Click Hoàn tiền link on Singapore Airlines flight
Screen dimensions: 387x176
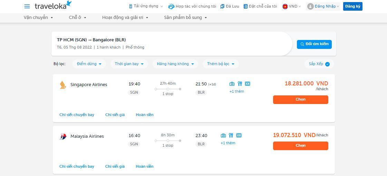(x=145, y=115)
